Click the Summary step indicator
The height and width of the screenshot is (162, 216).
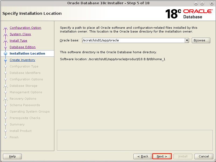[6, 124]
